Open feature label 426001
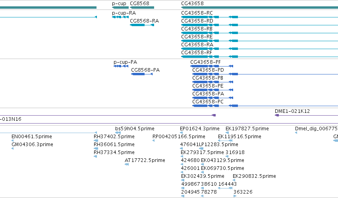The height and width of the screenshot is (198, 338). click(x=190, y=168)
